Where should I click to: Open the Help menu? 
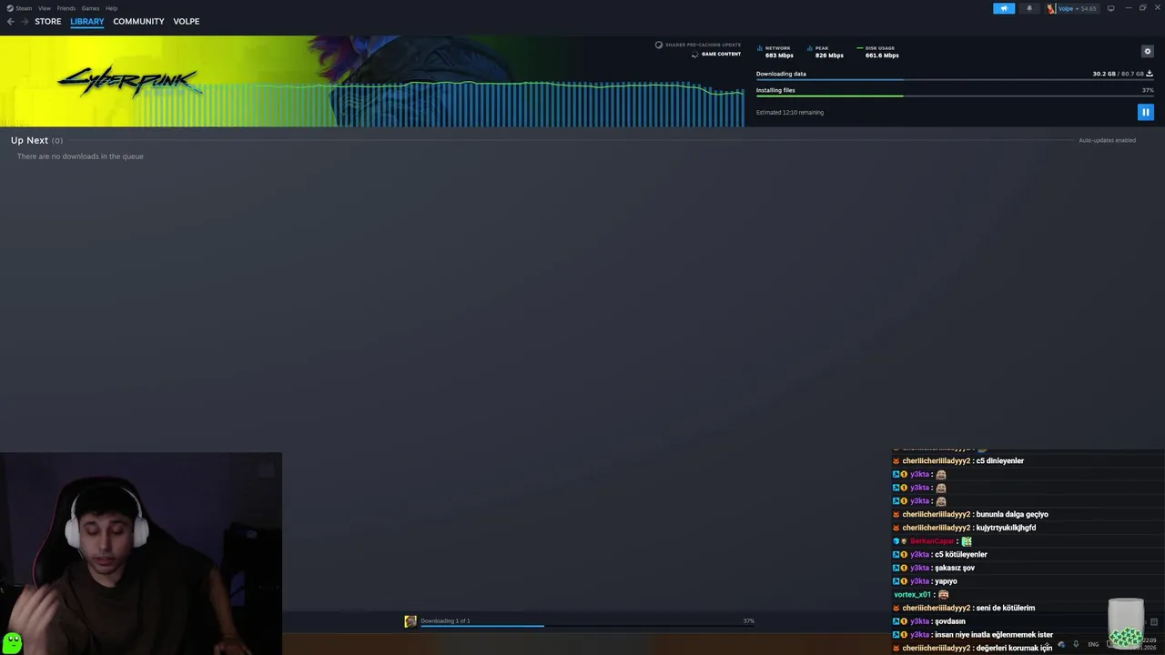111,8
